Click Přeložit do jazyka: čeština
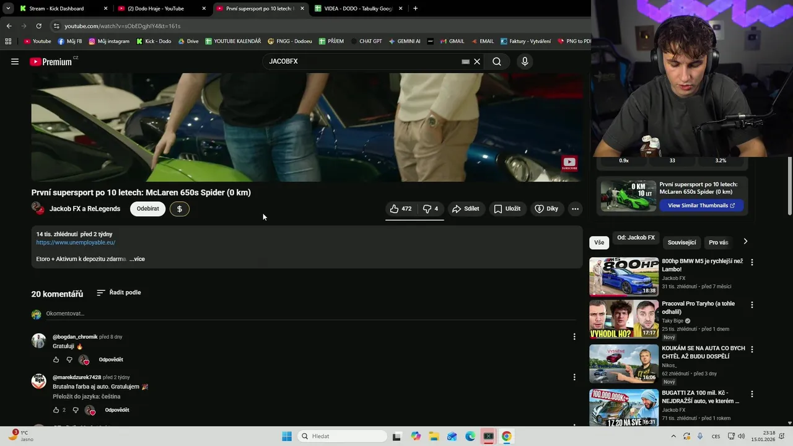793x446 pixels. (x=87, y=396)
